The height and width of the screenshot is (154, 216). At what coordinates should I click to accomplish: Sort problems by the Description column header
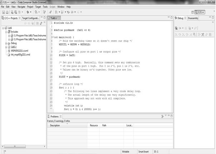pos(67,125)
